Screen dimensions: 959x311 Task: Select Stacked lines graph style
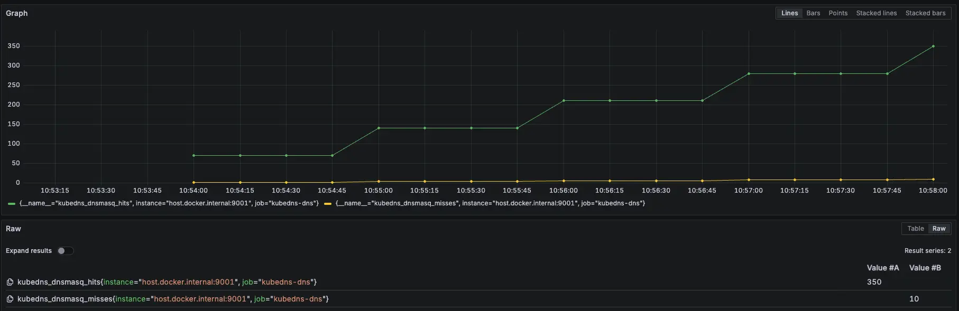[876, 13]
